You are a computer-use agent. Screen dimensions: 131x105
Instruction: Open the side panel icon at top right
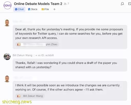[130, 4]
